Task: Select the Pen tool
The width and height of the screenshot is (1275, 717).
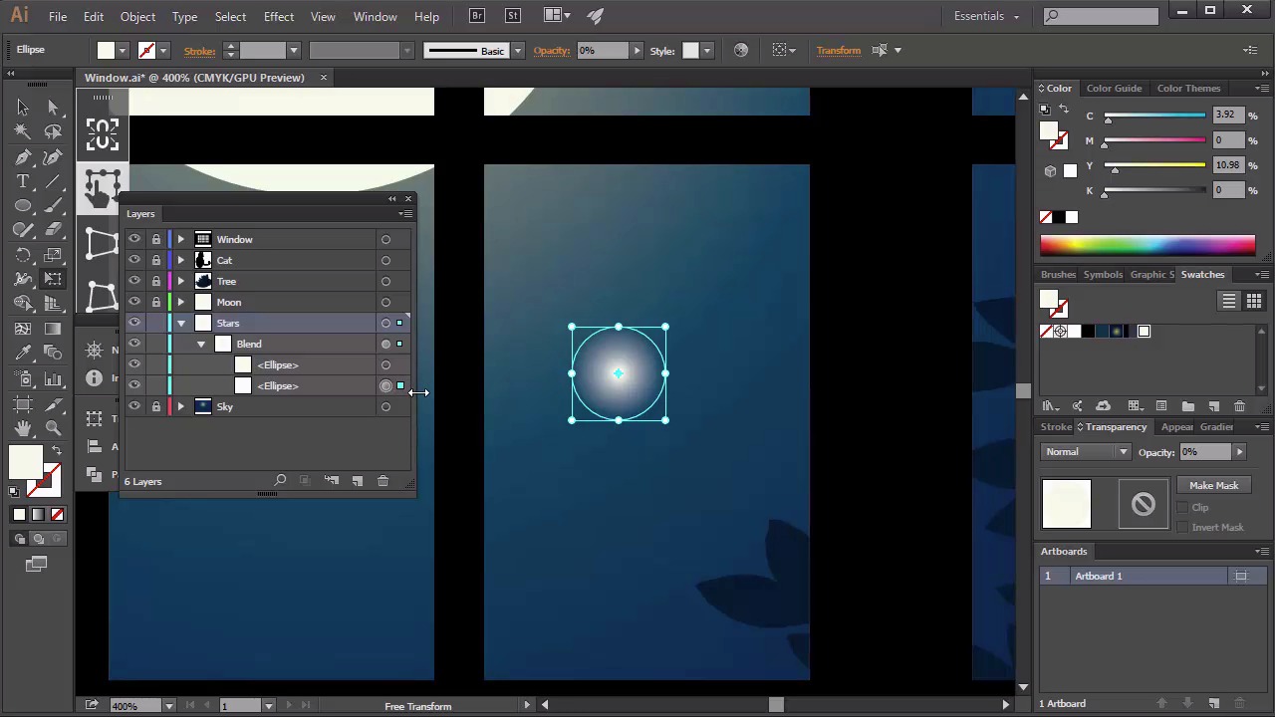Action: [x=23, y=157]
